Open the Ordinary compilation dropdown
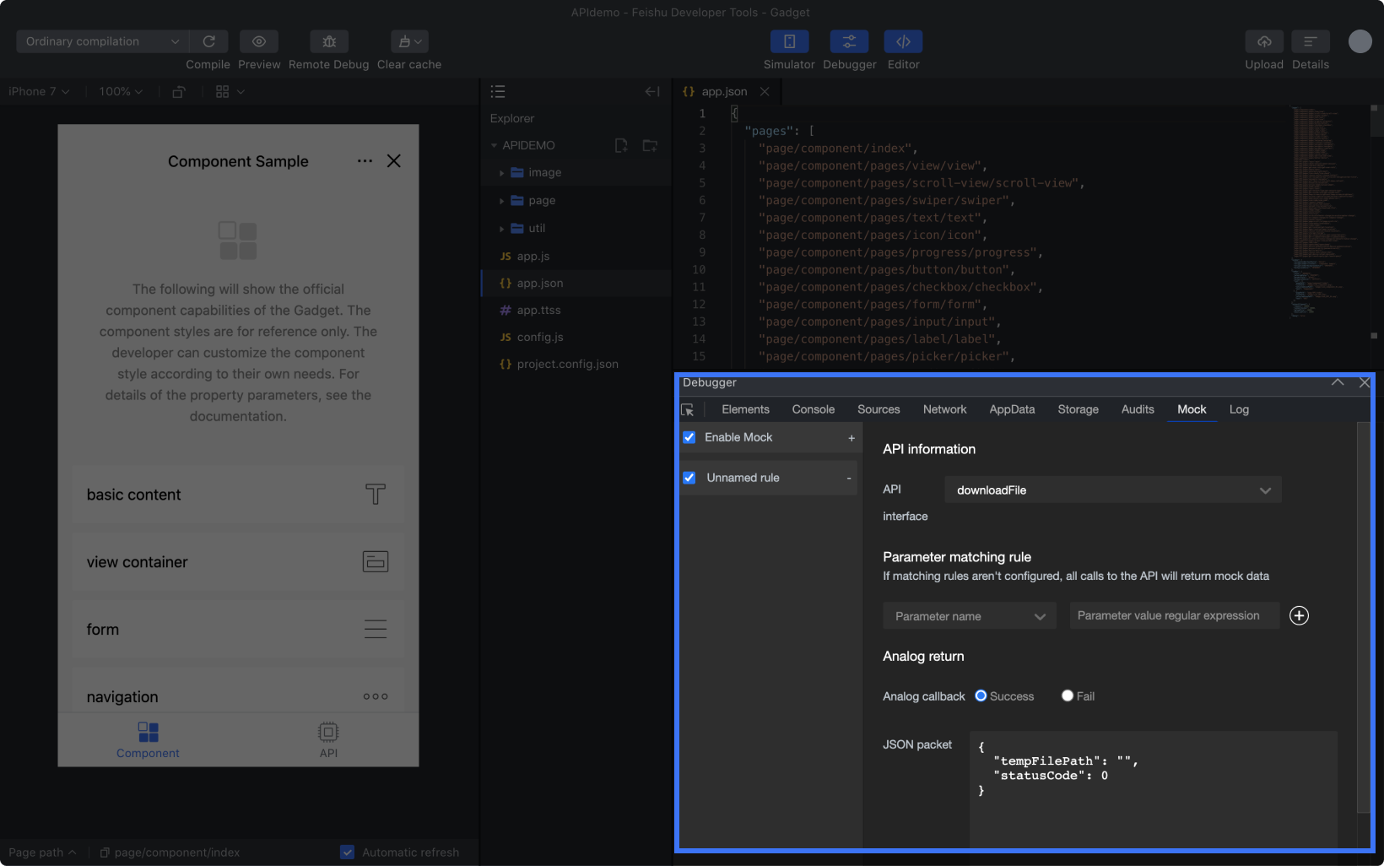Screen dimensions: 1384x866 pyautogui.click(x=101, y=41)
